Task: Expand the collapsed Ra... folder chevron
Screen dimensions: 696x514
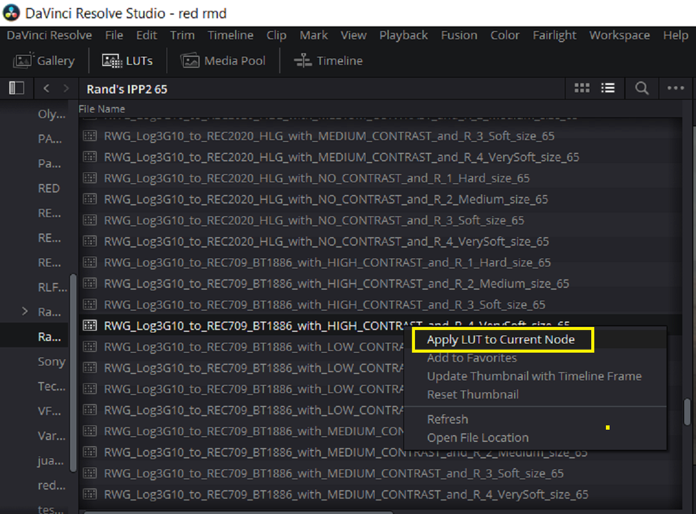Action: (x=25, y=312)
